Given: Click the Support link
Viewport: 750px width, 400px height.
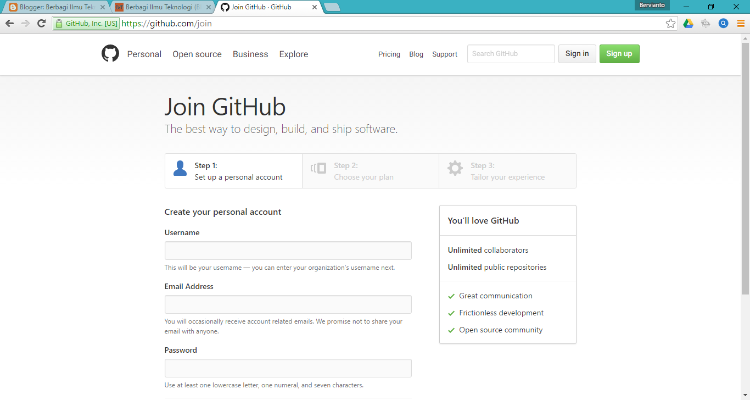Looking at the screenshot, I should tap(445, 54).
